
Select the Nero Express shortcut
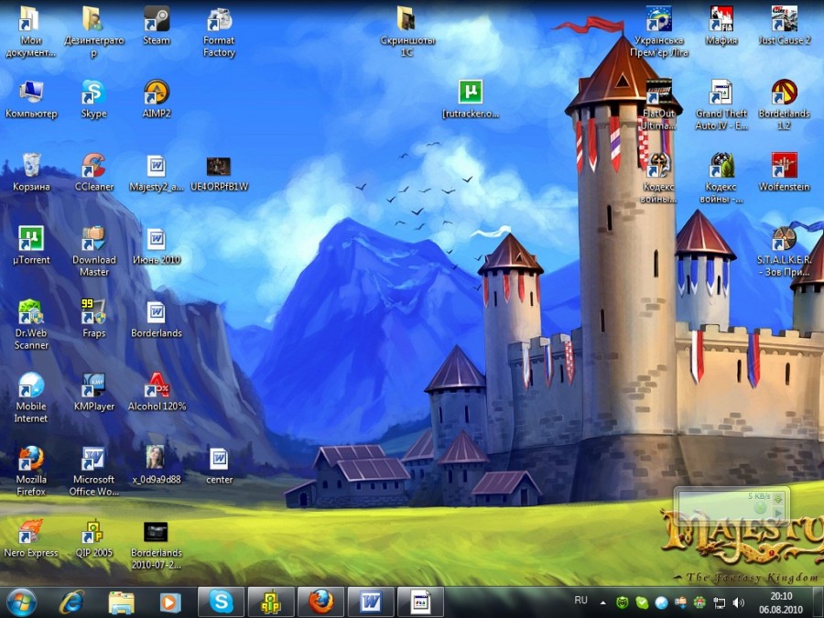(31, 538)
